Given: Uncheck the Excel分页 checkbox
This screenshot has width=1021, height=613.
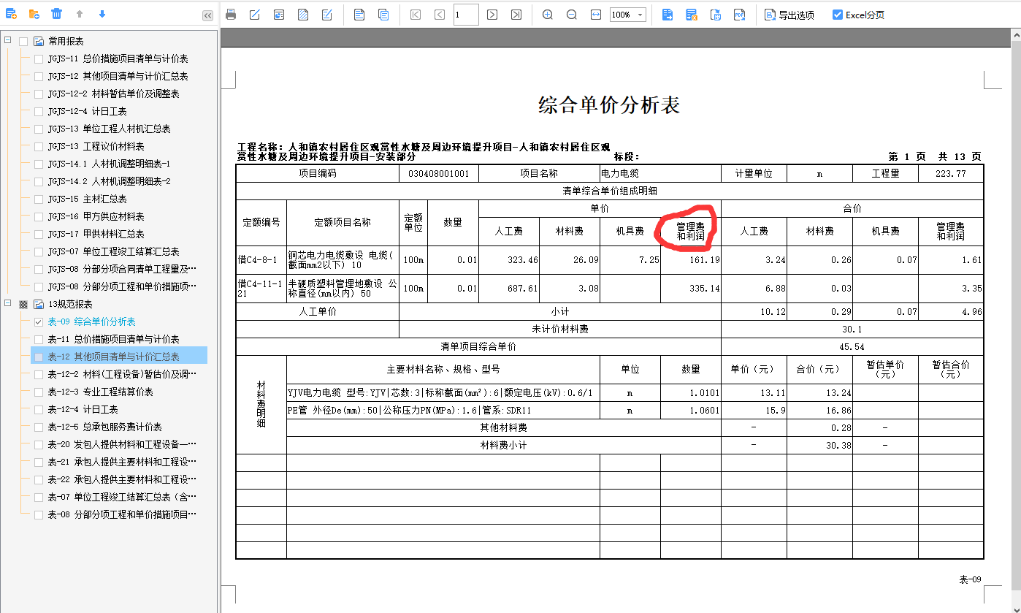Looking at the screenshot, I should 838,15.
